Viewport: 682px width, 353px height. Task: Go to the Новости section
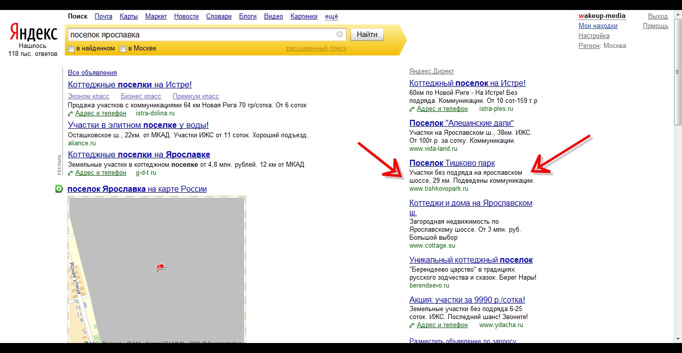click(186, 16)
